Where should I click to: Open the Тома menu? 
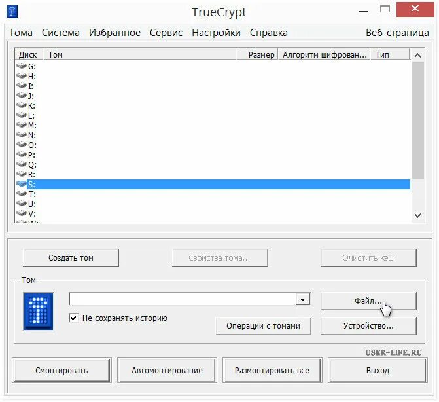21,33
